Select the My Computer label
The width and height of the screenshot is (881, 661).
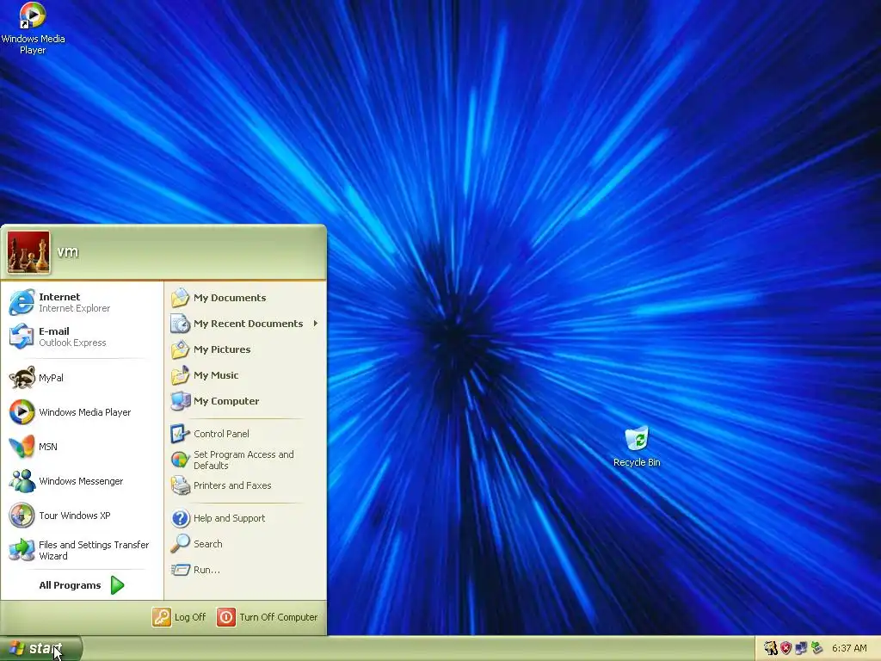tap(226, 401)
